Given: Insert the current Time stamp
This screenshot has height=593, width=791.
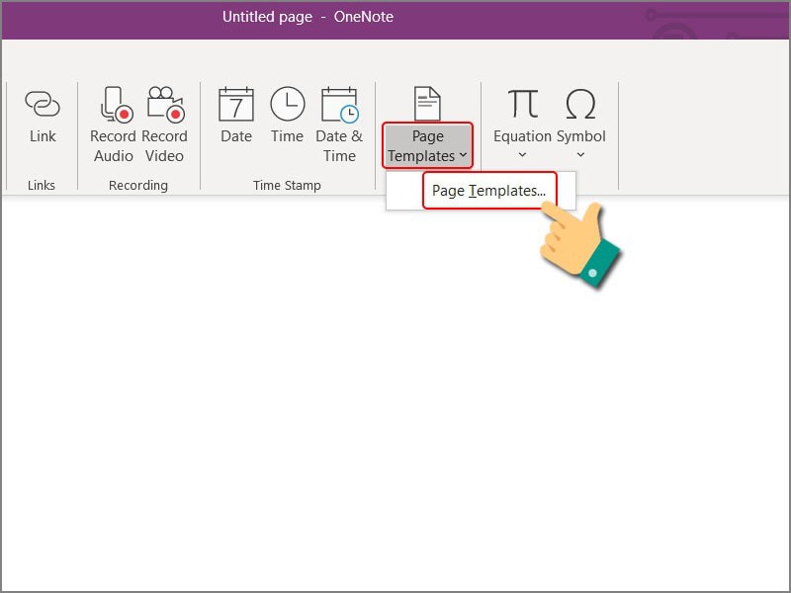Looking at the screenshot, I should coord(287,115).
